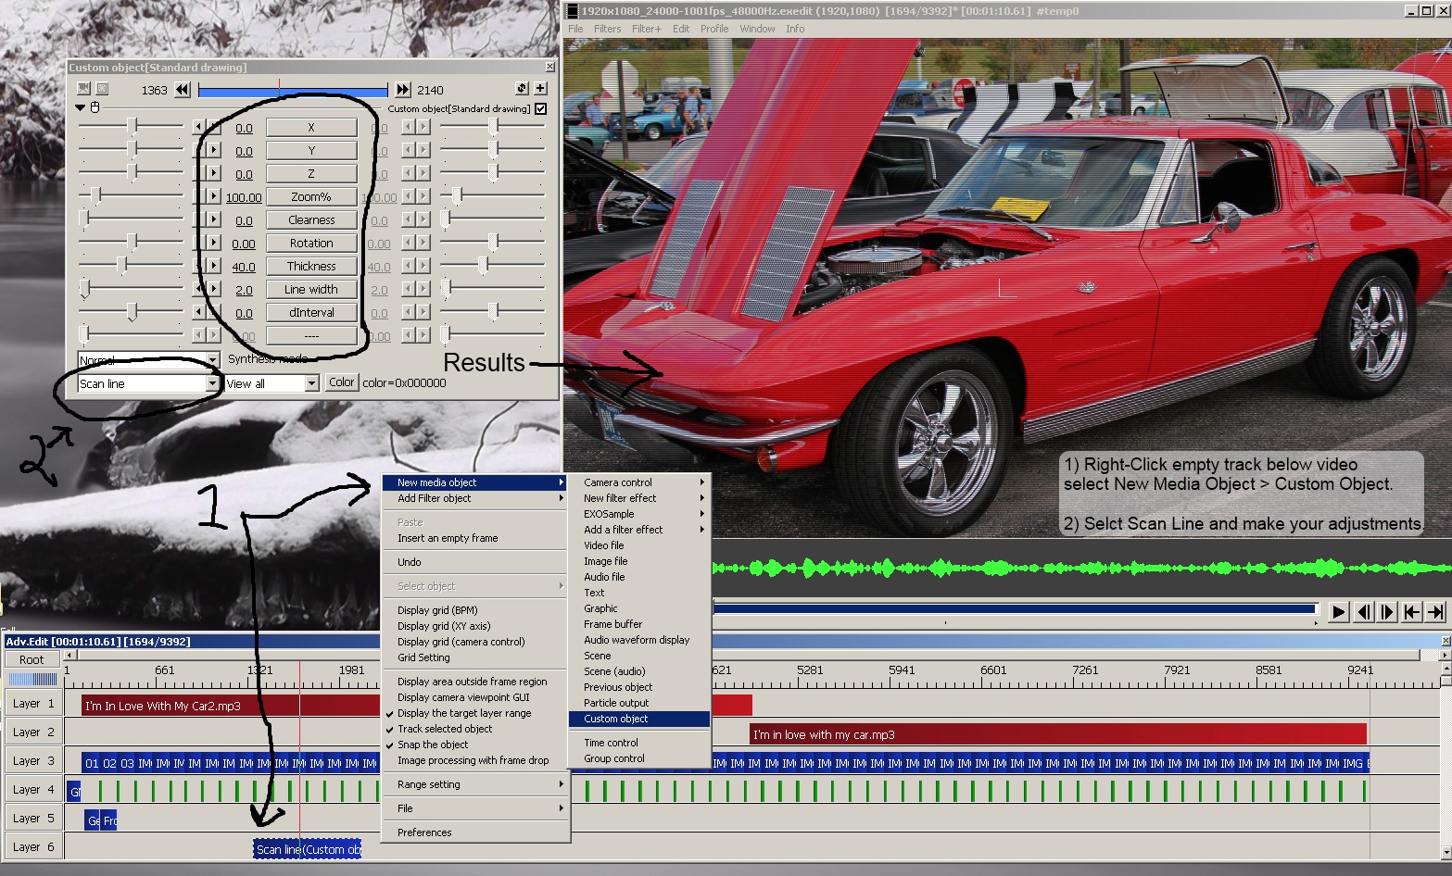Select the I'm in love with my car.mp3 clip
Image resolution: width=1452 pixels, height=876 pixels.
click(1058, 734)
